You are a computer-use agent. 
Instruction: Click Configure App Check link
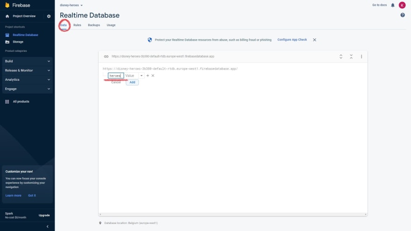coord(292,40)
